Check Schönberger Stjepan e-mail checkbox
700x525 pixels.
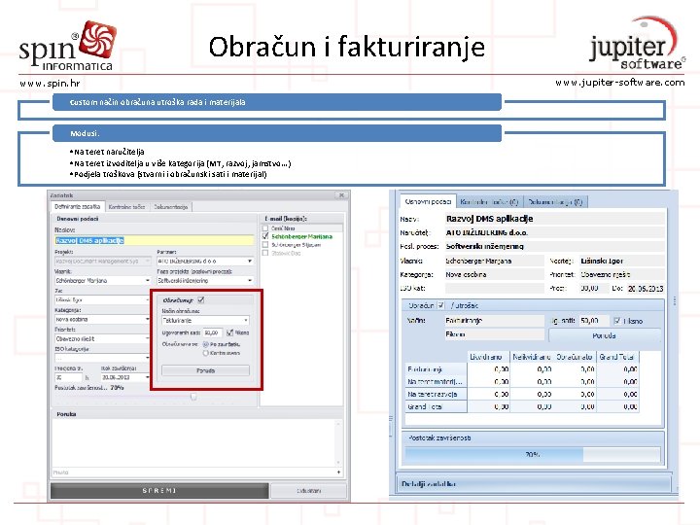point(265,245)
